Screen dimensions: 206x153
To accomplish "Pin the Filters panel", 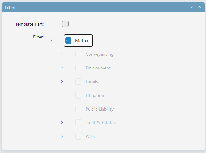I will 200,7.
